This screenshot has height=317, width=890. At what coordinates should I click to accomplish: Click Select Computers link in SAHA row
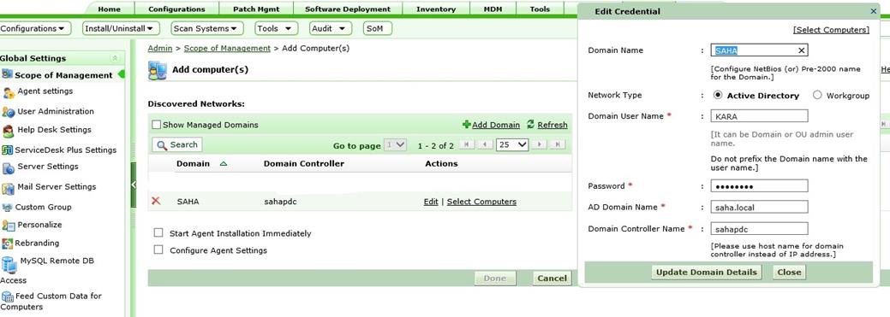482,202
